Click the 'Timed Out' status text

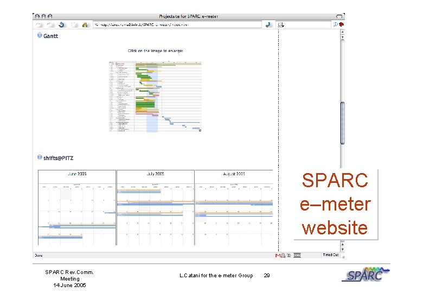[331, 254]
